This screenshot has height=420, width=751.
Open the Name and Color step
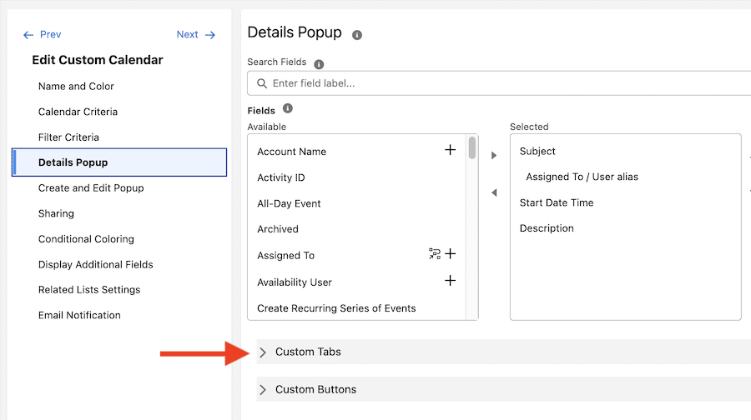point(76,87)
